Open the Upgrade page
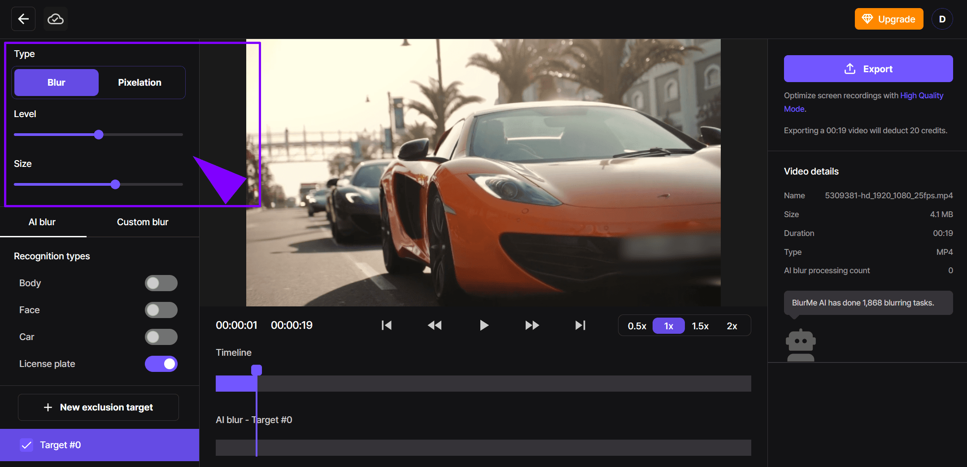The height and width of the screenshot is (467, 967). (889, 19)
